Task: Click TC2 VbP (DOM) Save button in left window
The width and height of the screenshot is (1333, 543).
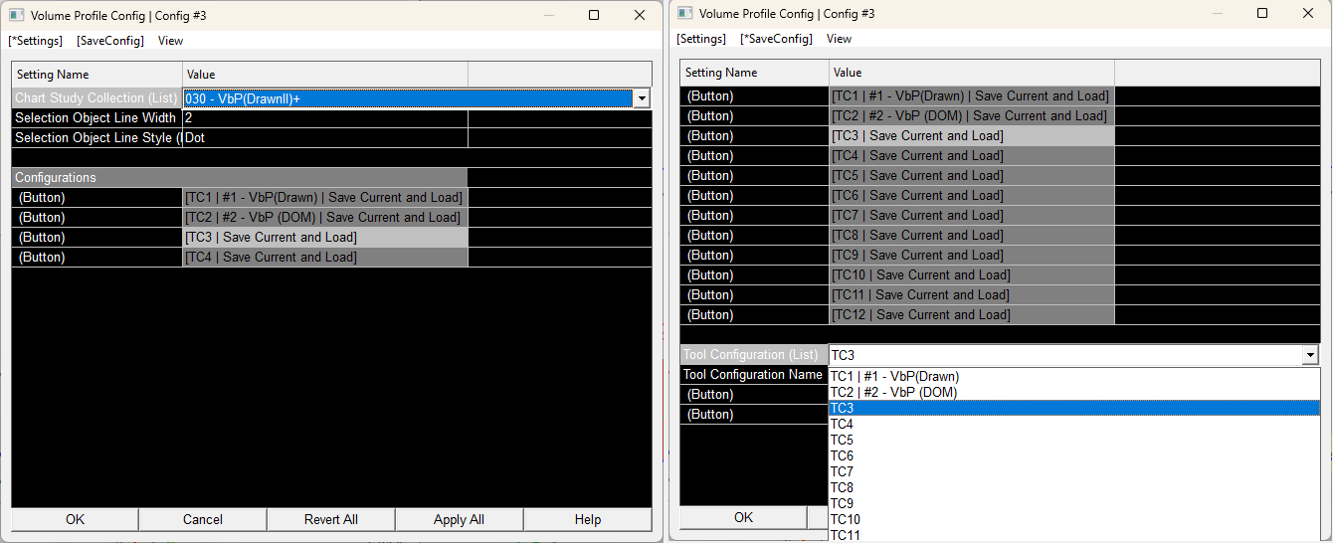Action: [x=325, y=218]
